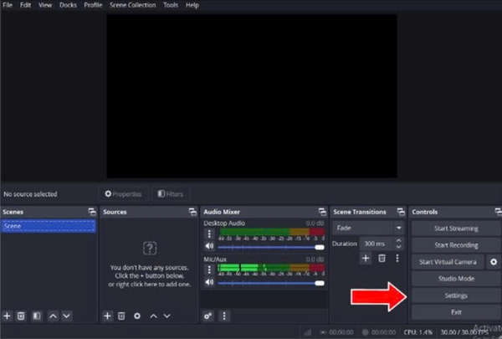The height and width of the screenshot is (339, 502).
Task: Open Desktop Audio three-dot options menu
Action: pos(209,235)
